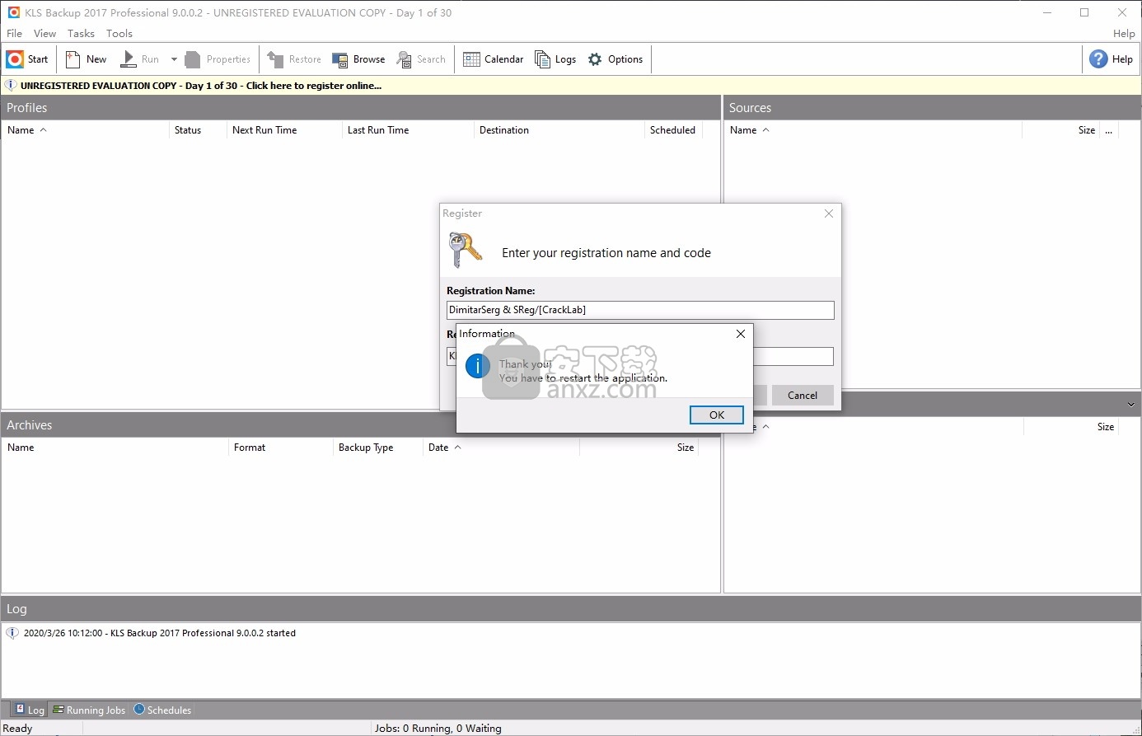The width and height of the screenshot is (1142, 736).
Task: Switch to the Running Jobs tab
Action: [89, 710]
